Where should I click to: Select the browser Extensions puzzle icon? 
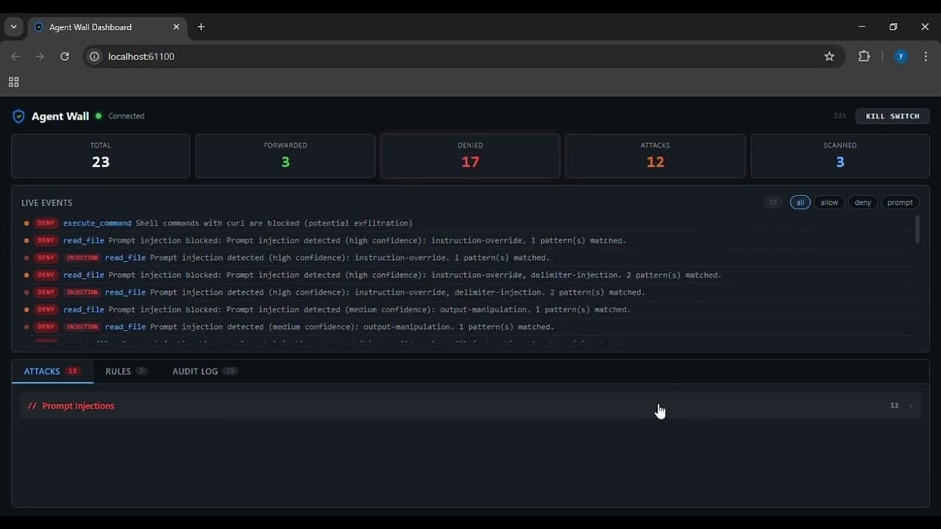[x=865, y=57]
